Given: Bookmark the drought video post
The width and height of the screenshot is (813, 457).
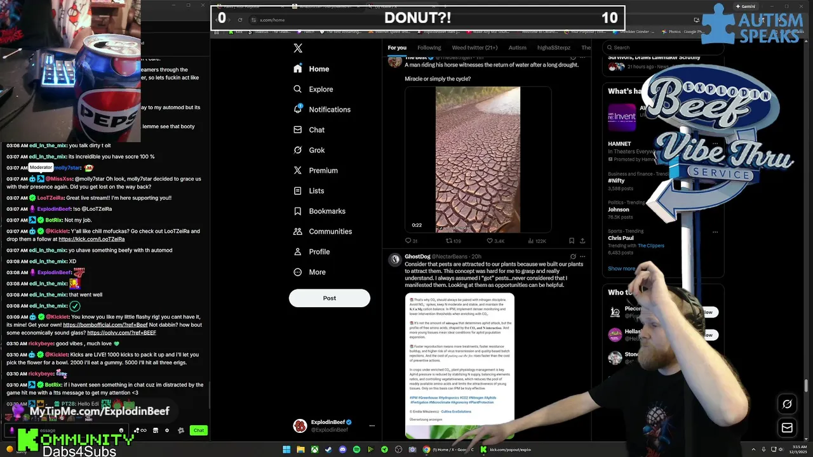Looking at the screenshot, I should coord(572,241).
